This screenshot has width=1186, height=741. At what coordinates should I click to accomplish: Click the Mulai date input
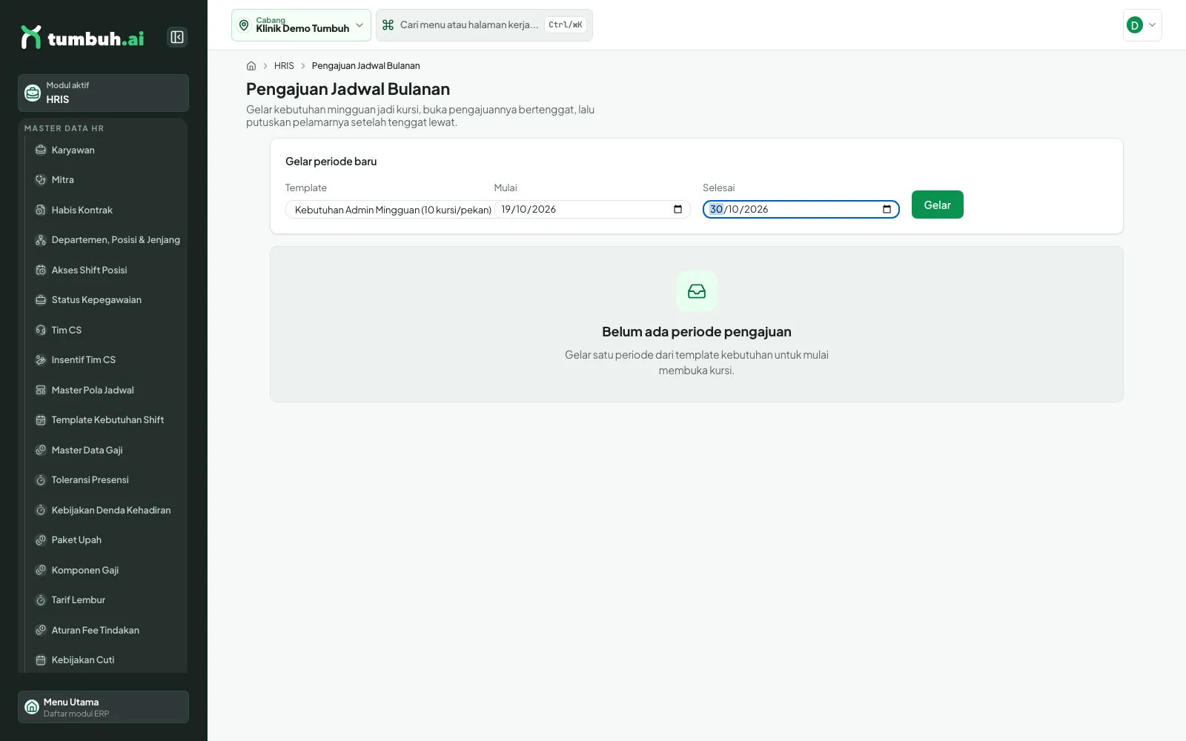click(592, 210)
